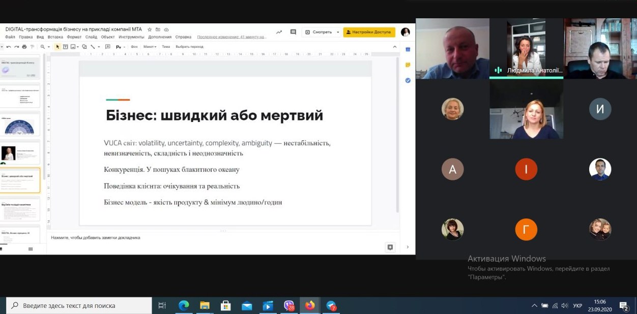Insert a text box

pos(65,47)
